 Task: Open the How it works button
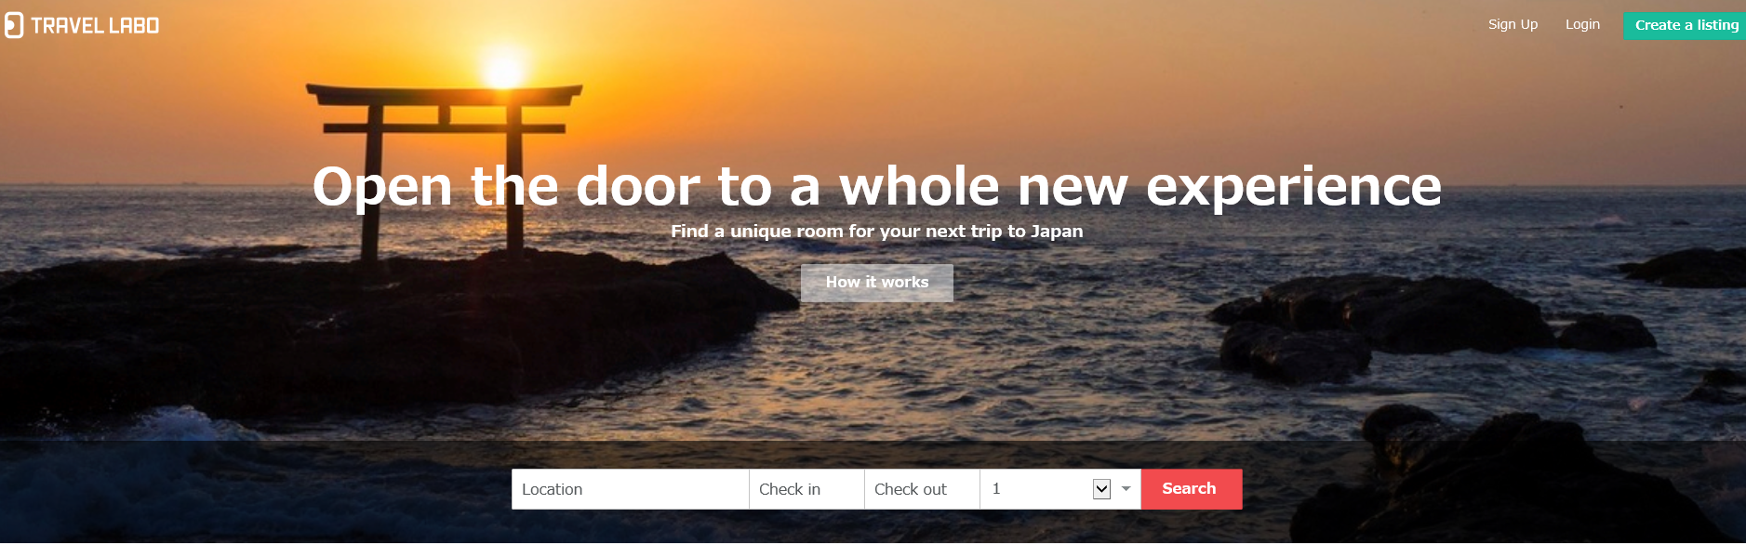coord(877,282)
